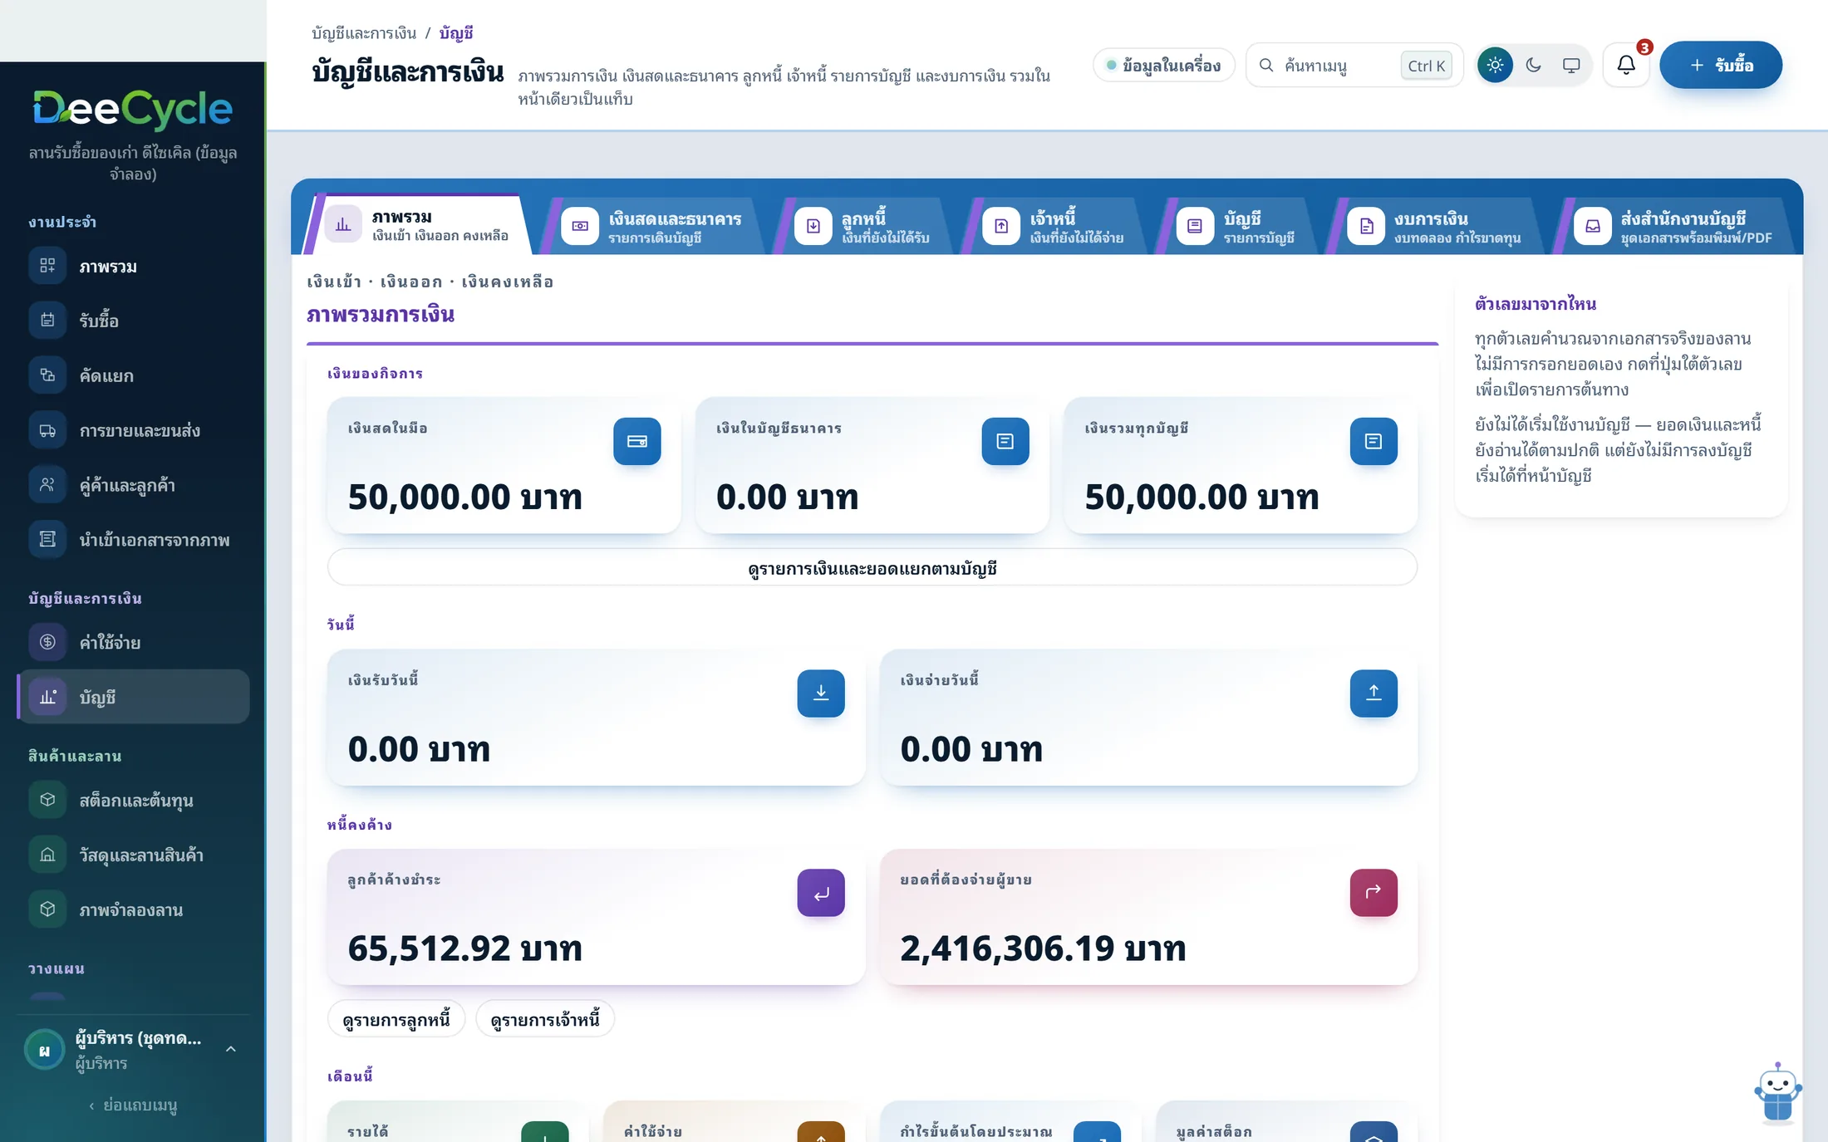Open ค่าใช้จ่าย expenses page
Viewport: 1828px width, 1142px height.
[133, 642]
